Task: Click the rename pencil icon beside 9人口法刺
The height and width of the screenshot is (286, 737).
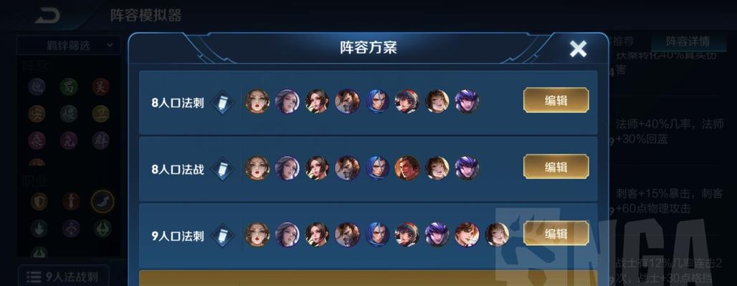Action: [222, 235]
